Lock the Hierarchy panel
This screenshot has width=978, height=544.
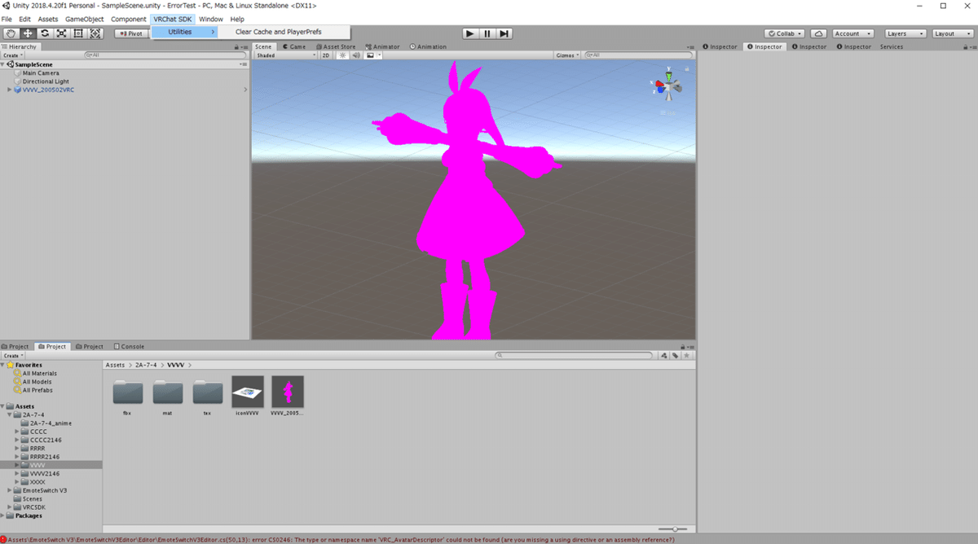point(236,46)
